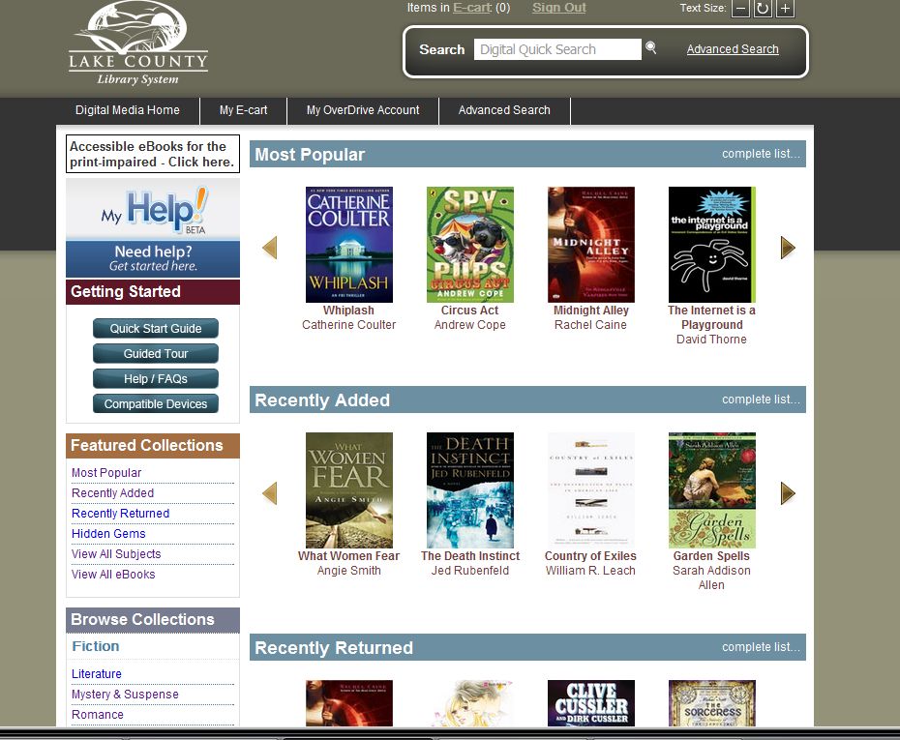Image resolution: width=900 pixels, height=740 pixels.
Task: Open Recently Added in Featured Collections
Action: pyautogui.click(x=112, y=493)
